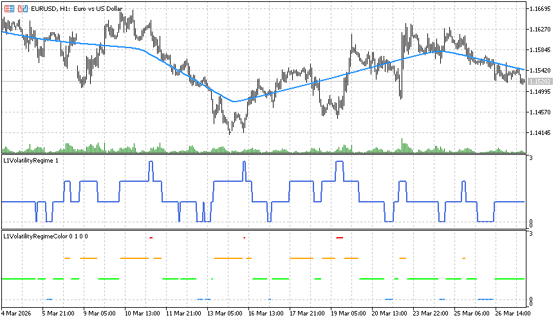Select the L1VolatilityRegimeColor 0 1 0 0 label
558x320 pixels.
coord(46,236)
